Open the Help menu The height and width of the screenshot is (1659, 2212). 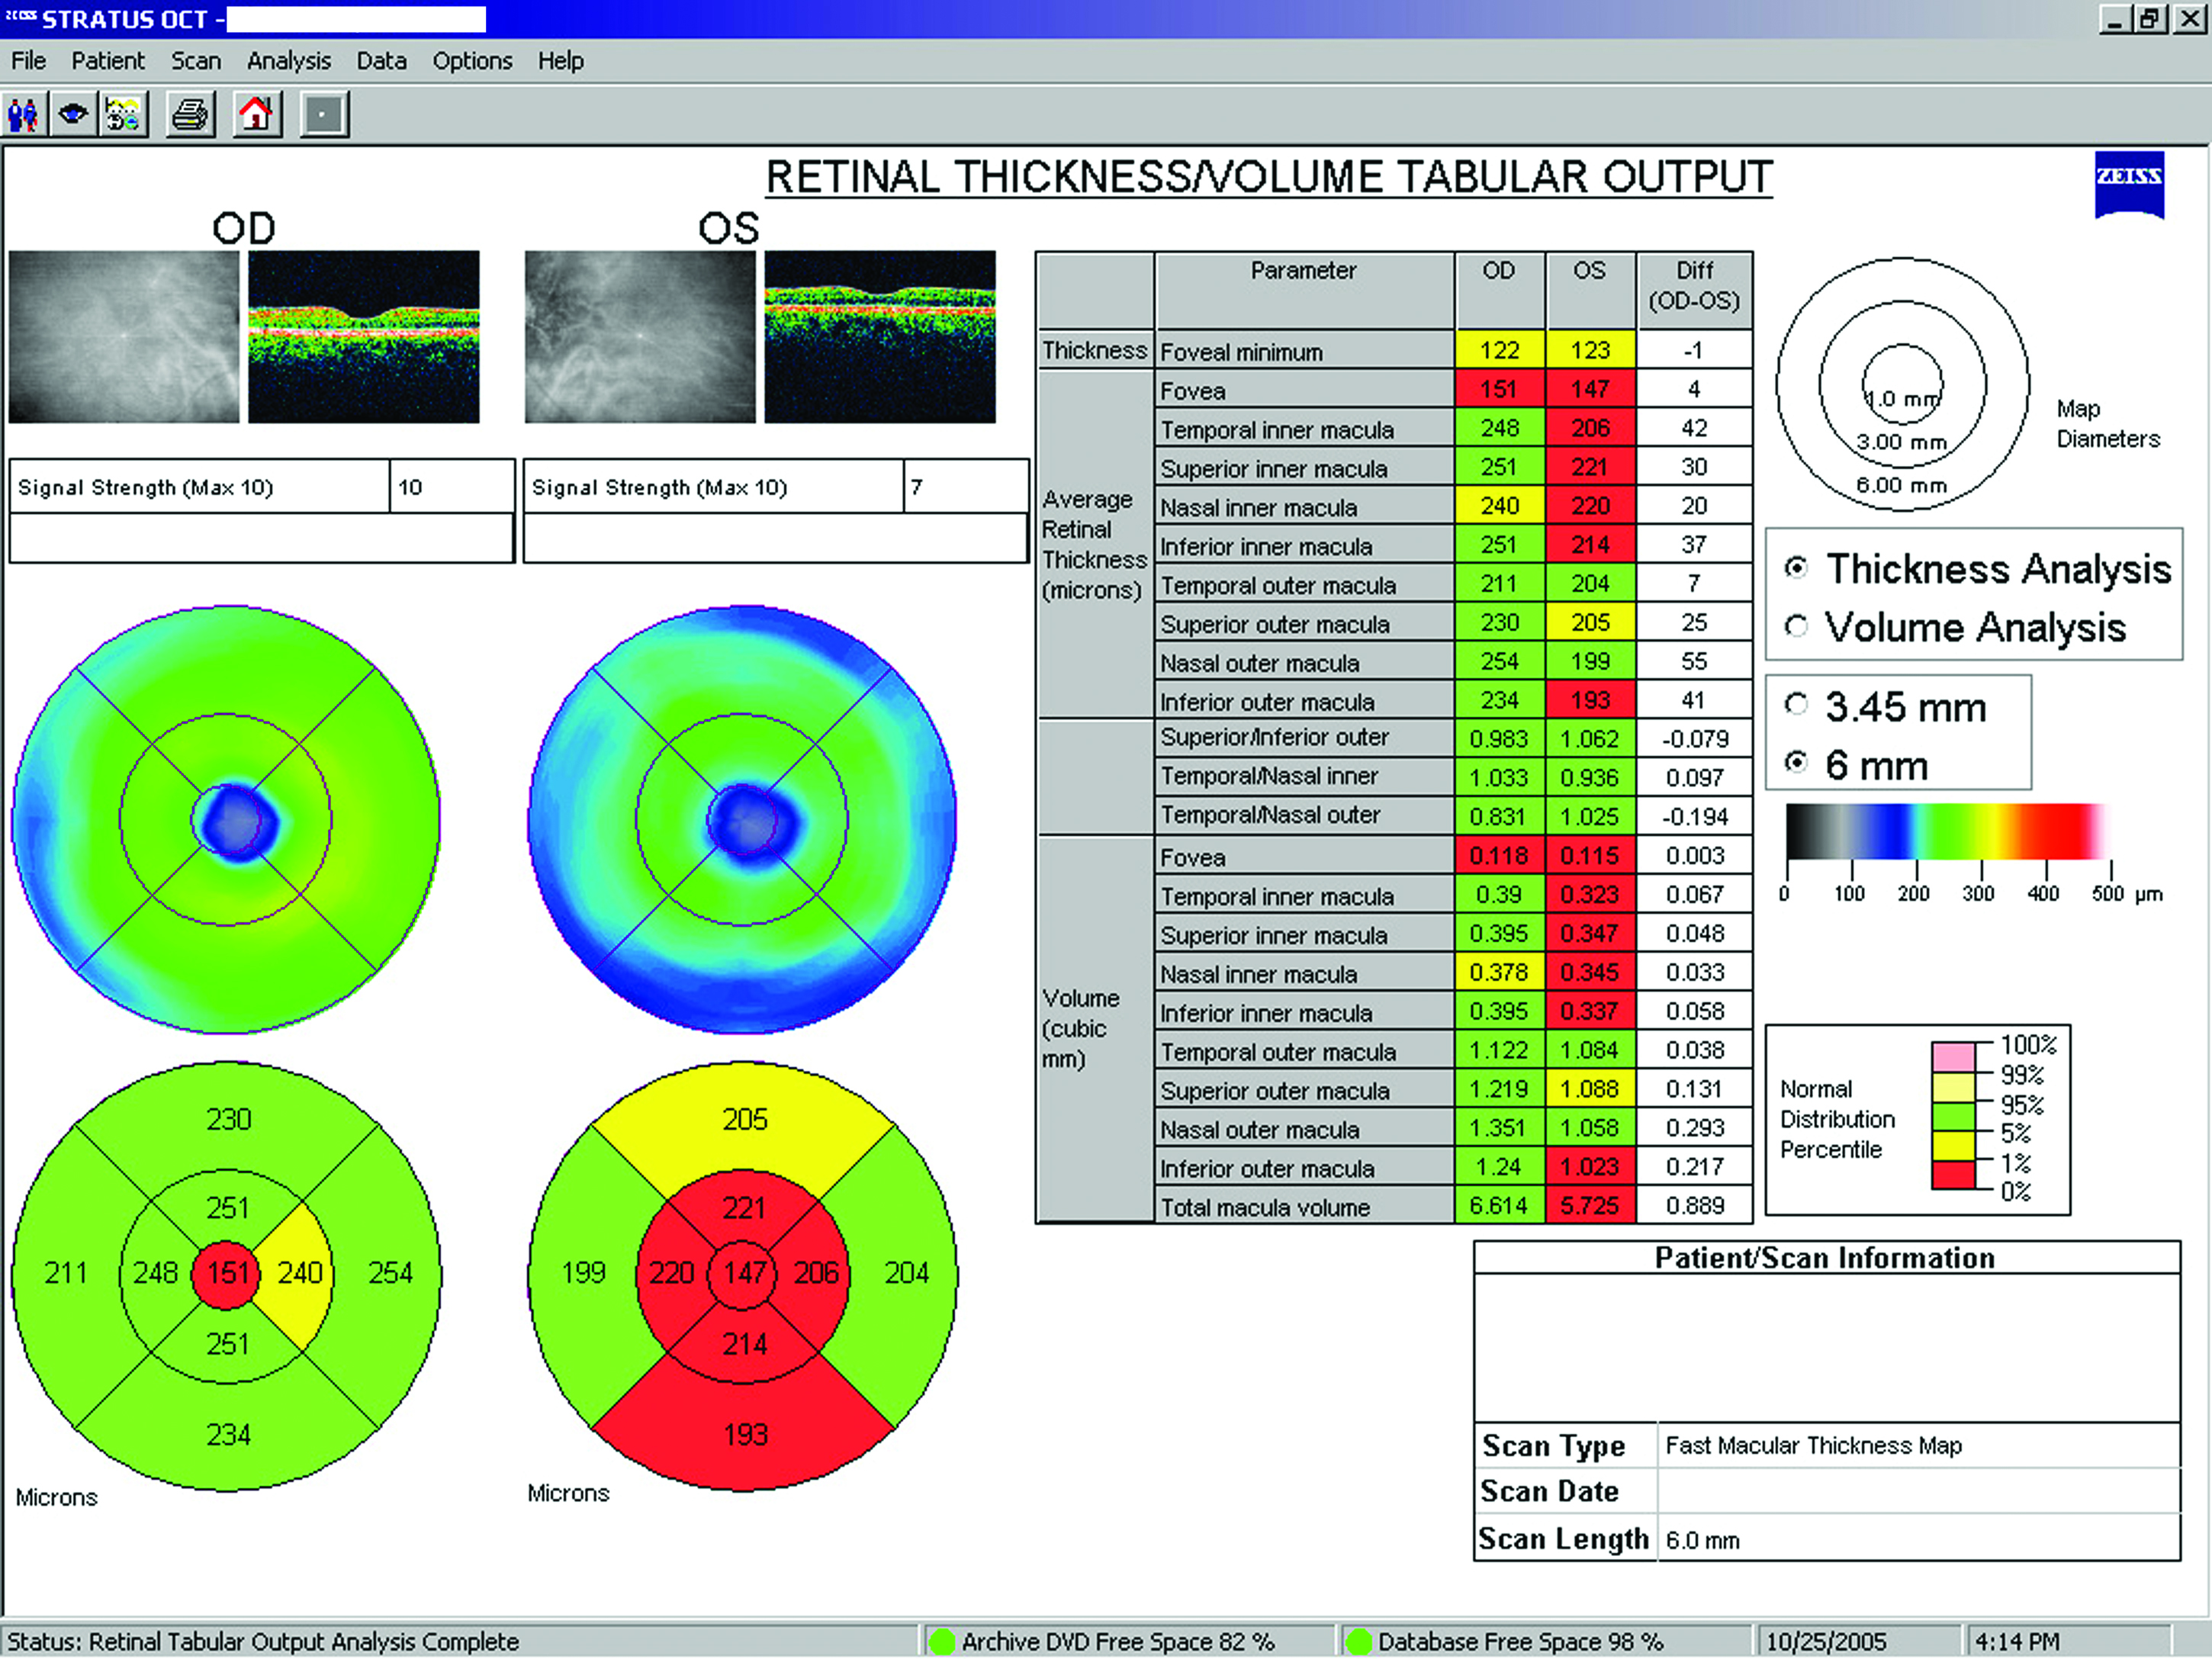(560, 61)
